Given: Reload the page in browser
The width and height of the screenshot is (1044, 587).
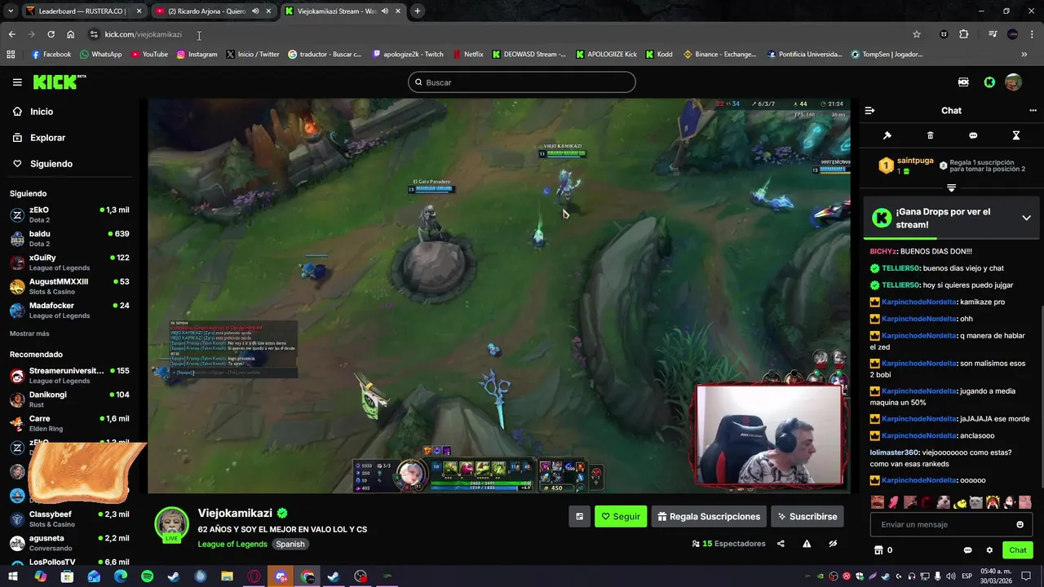Looking at the screenshot, I should (51, 34).
